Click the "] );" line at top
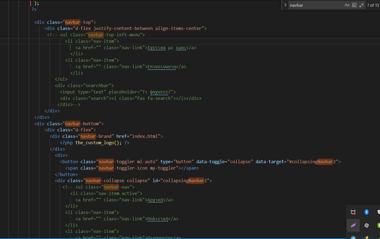380x239 pixels. 34,3
